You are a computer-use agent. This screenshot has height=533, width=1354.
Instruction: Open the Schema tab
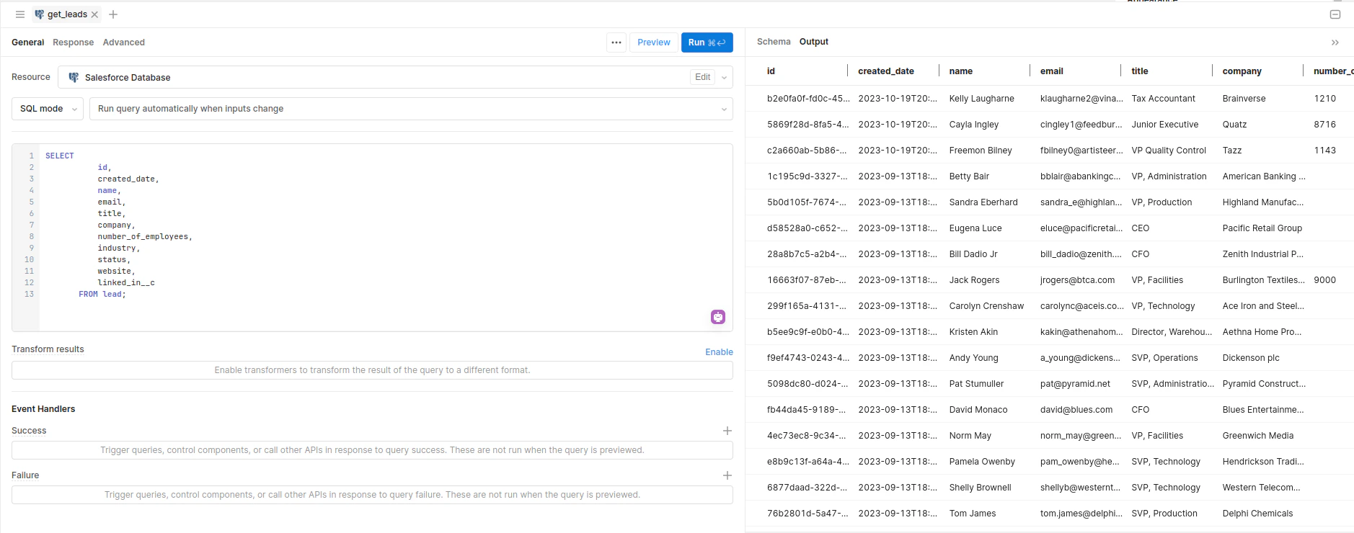[774, 42]
